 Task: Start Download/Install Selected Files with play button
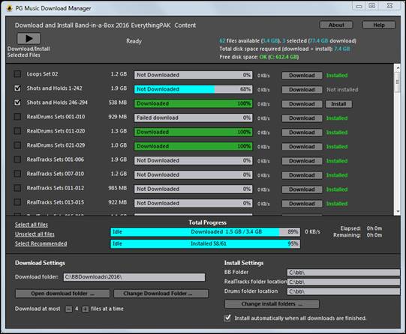coord(29,39)
